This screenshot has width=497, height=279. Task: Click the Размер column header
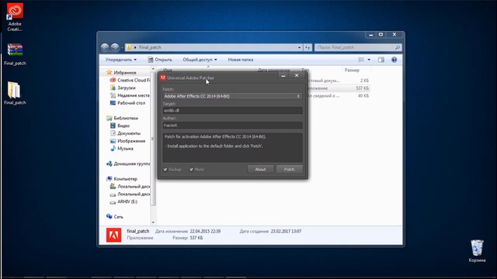352,70
